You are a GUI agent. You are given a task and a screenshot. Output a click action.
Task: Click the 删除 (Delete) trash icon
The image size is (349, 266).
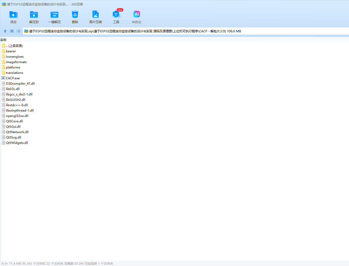pos(75,15)
